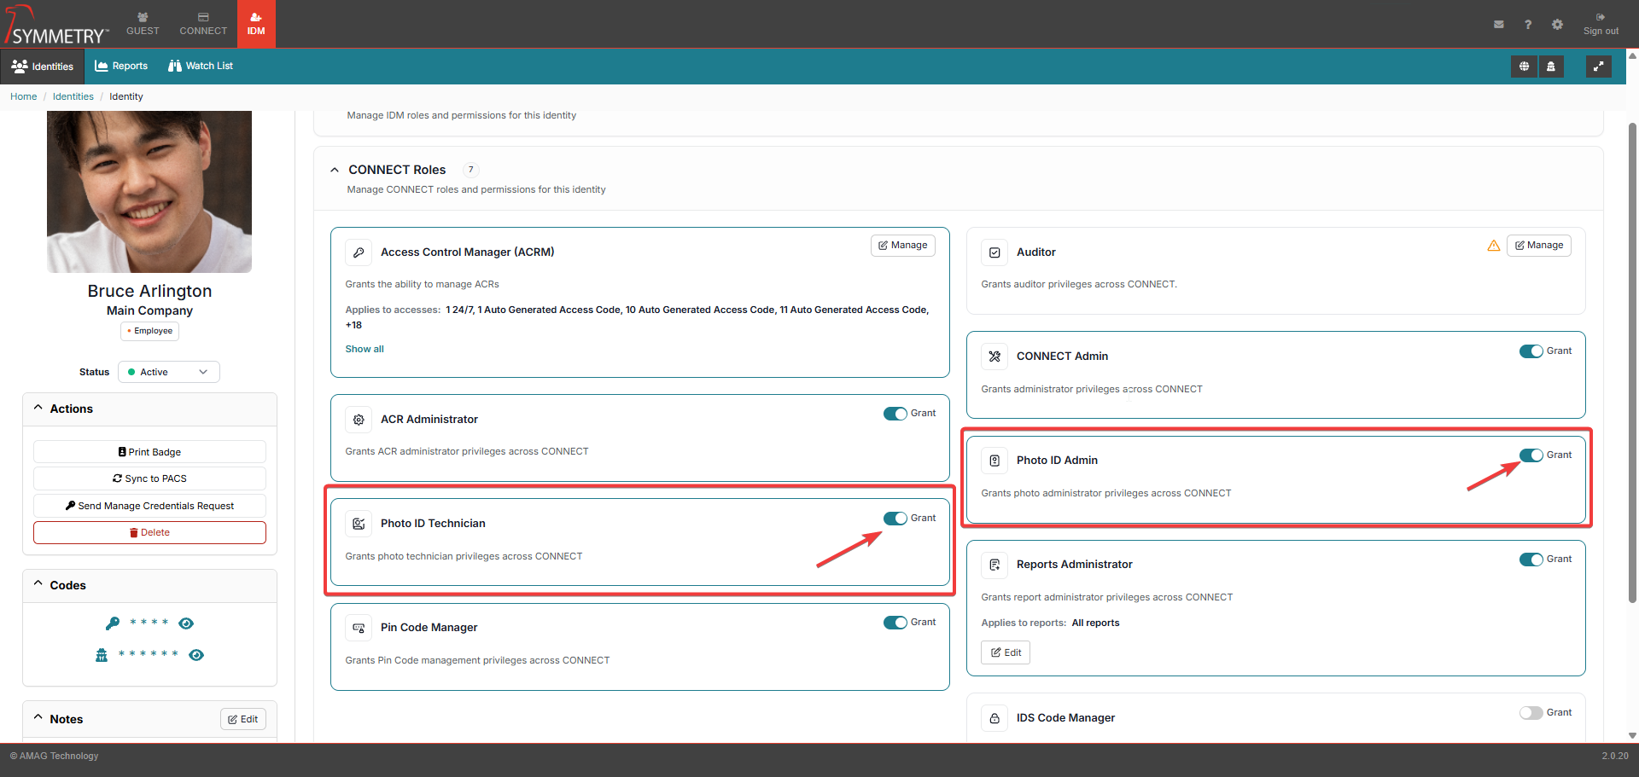This screenshot has width=1639, height=777.
Task: Collapse the CONNECT Roles section
Action: 335,170
